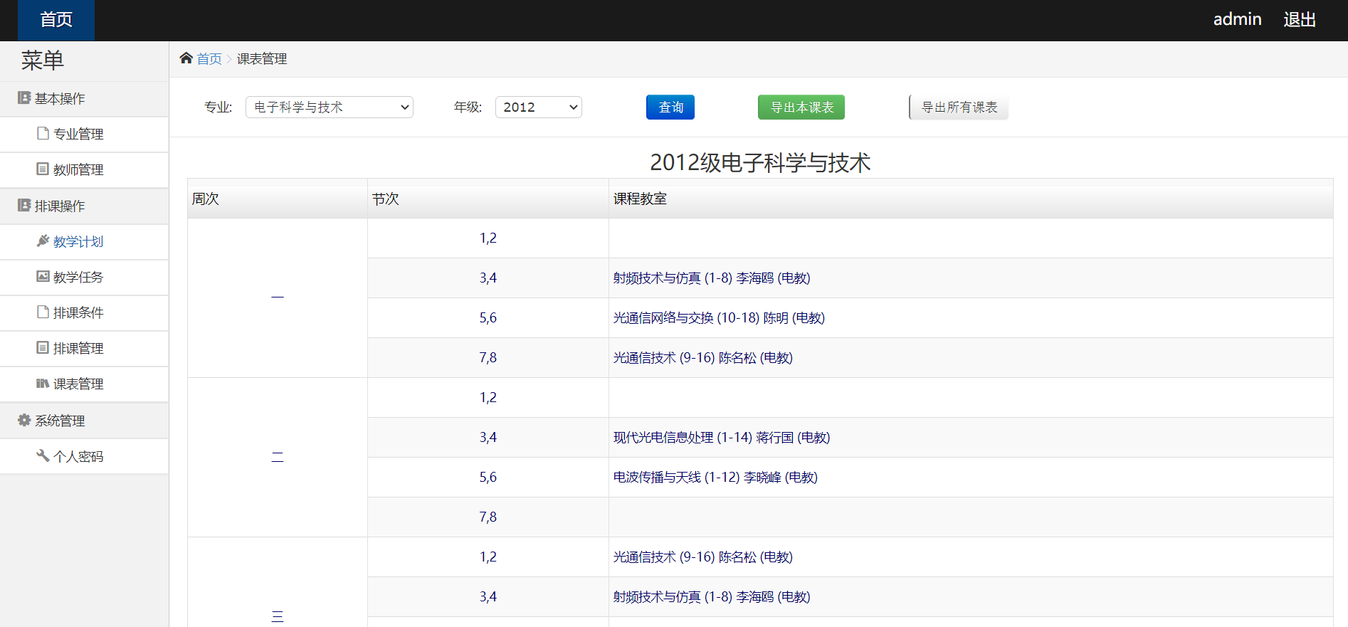
Task: Open 排课条件 menu item
Action: (84, 313)
